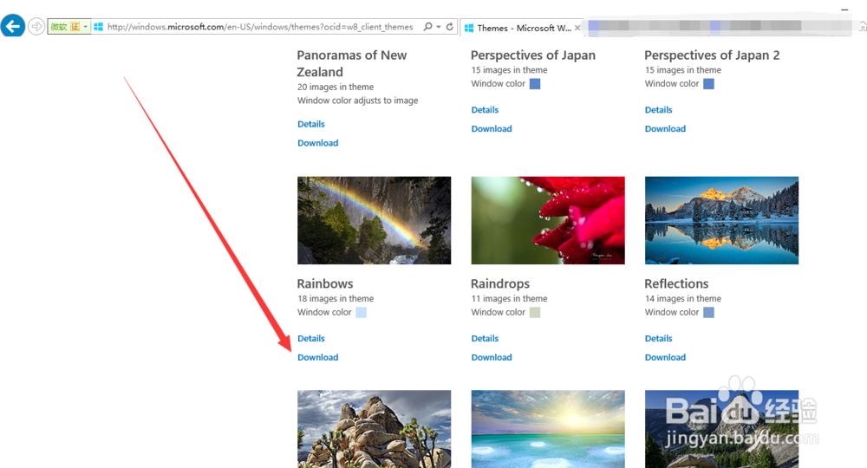
Task: Open the Raindrops red flower thumbnail
Action: 548,220
